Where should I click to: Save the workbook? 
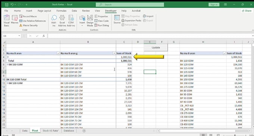6,4
